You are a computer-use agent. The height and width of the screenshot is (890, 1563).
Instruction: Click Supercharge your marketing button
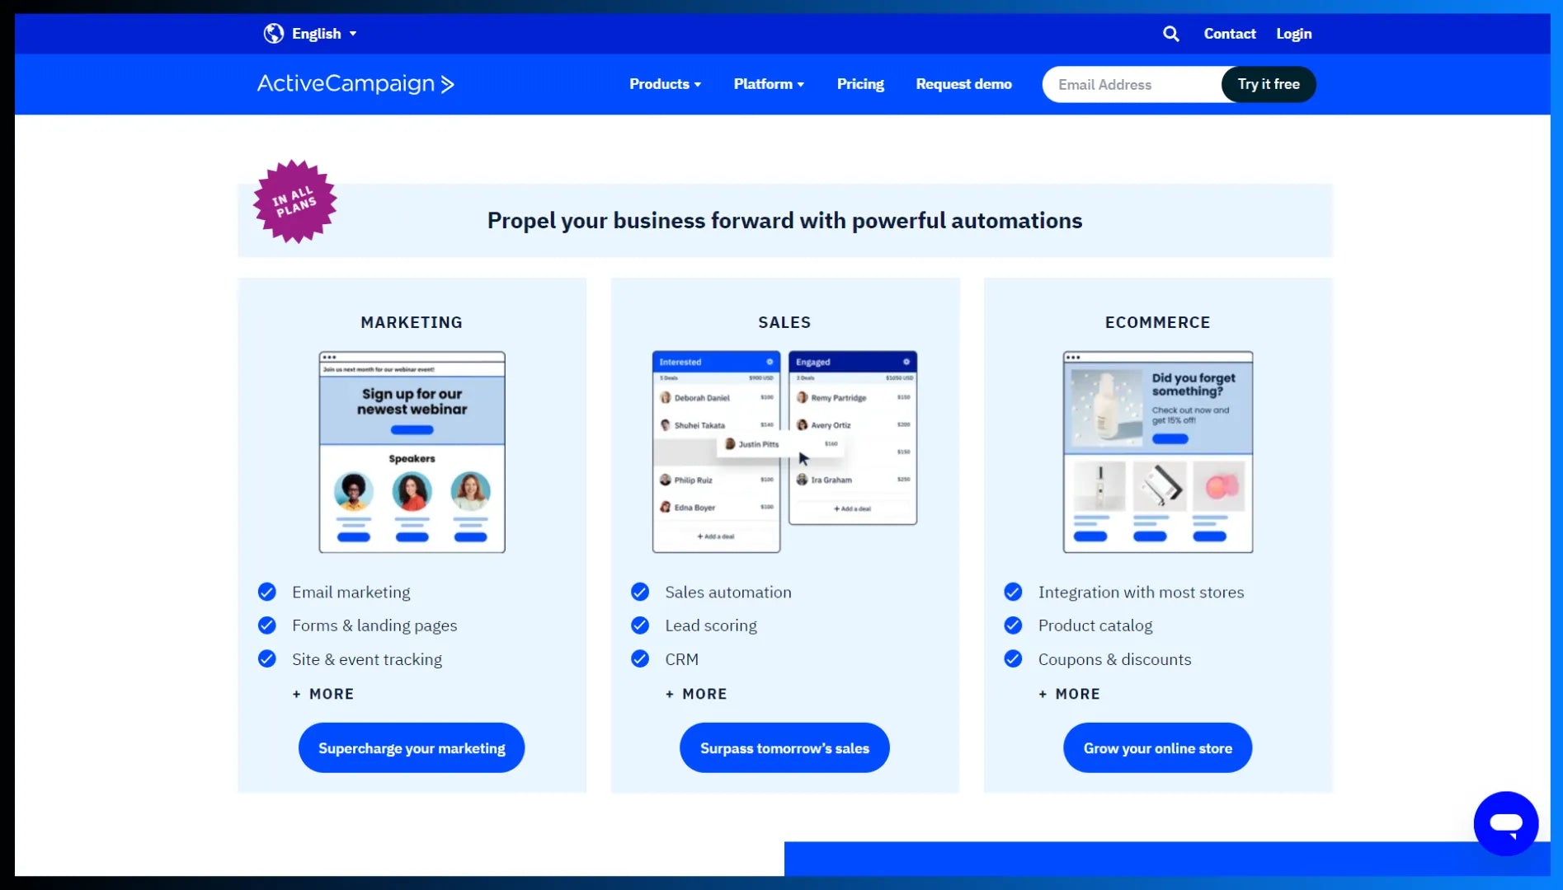click(412, 747)
